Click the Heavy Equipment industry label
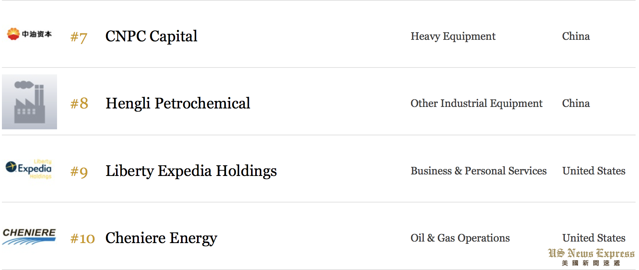 tap(453, 36)
